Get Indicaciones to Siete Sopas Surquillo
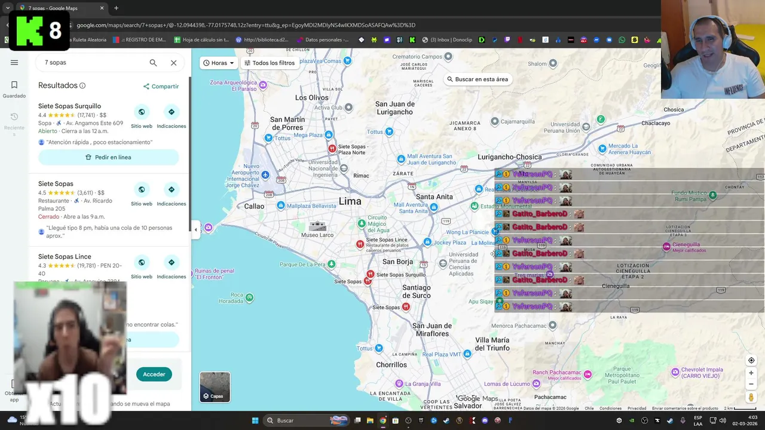The image size is (765, 430). [x=172, y=116]
